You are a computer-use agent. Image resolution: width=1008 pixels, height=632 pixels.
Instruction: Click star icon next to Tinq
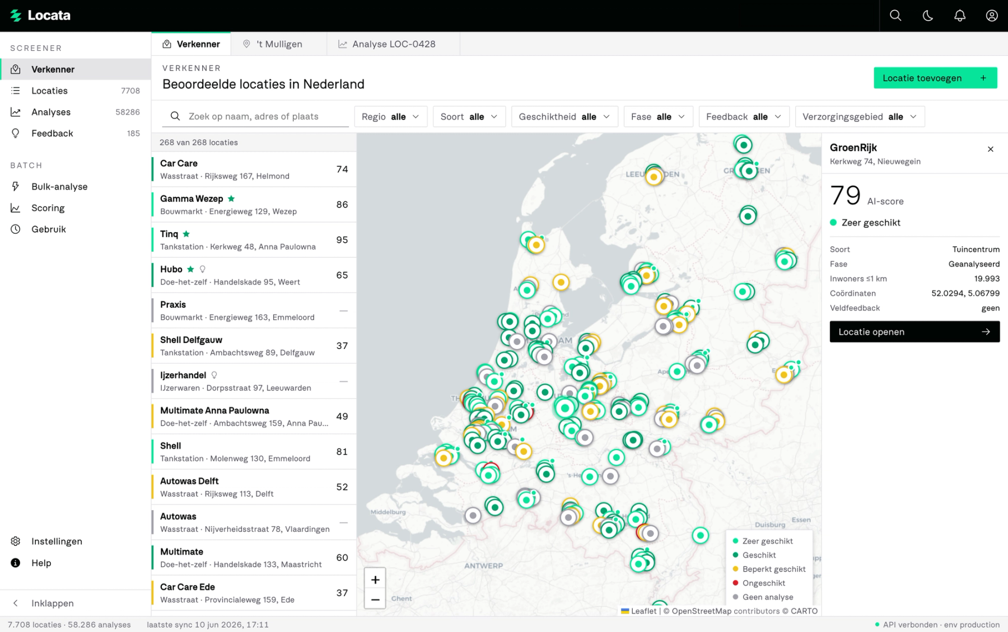tap(186, 234)
